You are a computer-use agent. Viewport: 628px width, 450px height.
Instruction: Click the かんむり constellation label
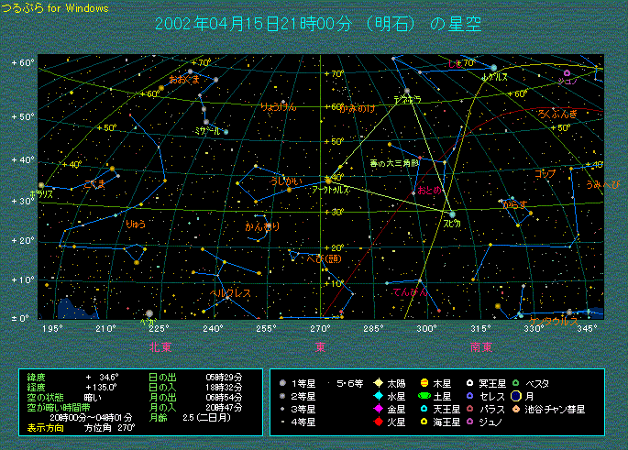[x=262, y=226]
